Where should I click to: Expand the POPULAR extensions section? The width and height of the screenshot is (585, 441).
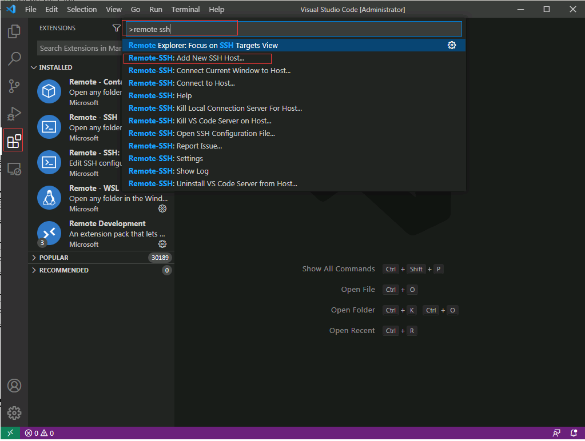pyautogui.click(x=101, y=258)
